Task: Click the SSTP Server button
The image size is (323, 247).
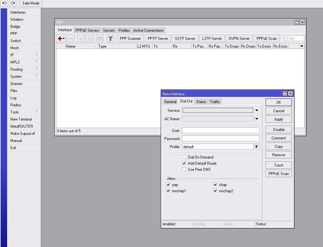Action: tap(185, 39)
